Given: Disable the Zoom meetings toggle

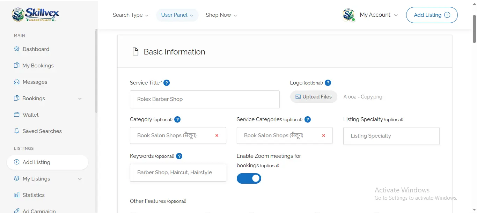Looking at the screenshot, I should point(249,178).
